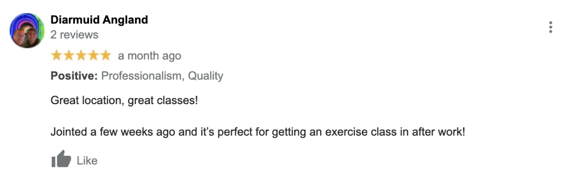Click the "Great location, great classes!" line
The width and height of the screenshot is (563, 182).
[124, 101]
